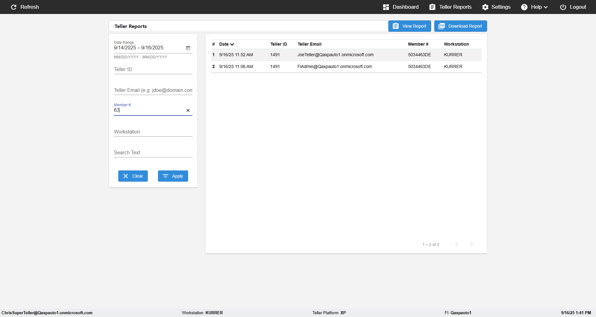This screenshot has height=317, width=596.
Task: Click the Clear filters button
Action: [133, 176]
